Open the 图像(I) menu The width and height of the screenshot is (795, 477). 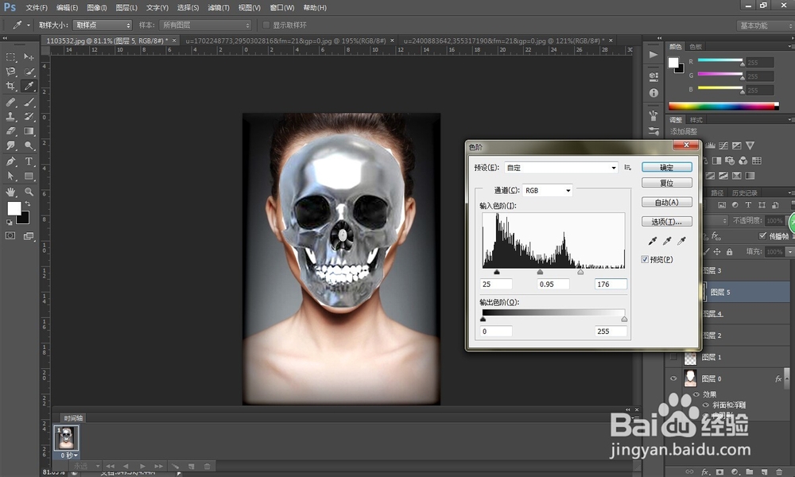point(97,8)
